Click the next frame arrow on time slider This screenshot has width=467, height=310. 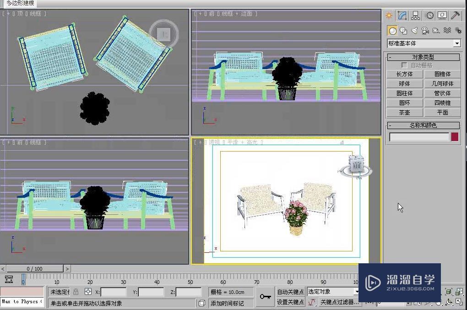coord(67,269)
